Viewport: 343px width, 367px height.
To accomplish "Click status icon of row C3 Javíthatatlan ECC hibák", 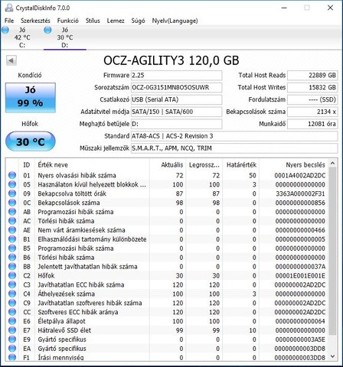I will (x=12, y=284).
